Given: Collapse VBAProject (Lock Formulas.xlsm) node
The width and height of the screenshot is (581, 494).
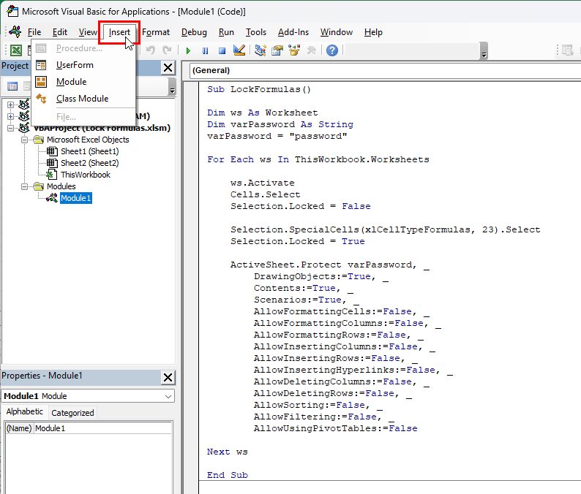Looking at the screenshot, I should pos(10,128).
